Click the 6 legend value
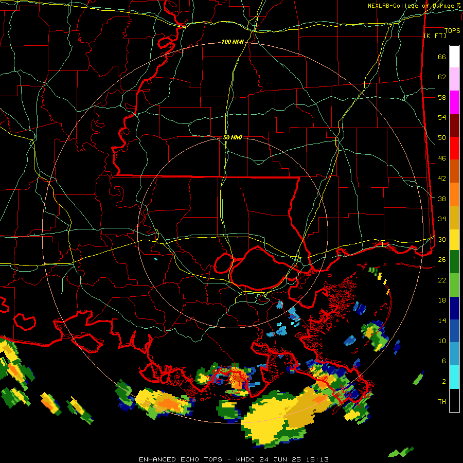Image resolution: width=463 pixels, height=463 pixels. pyautogui.click(x=443, y=361)
